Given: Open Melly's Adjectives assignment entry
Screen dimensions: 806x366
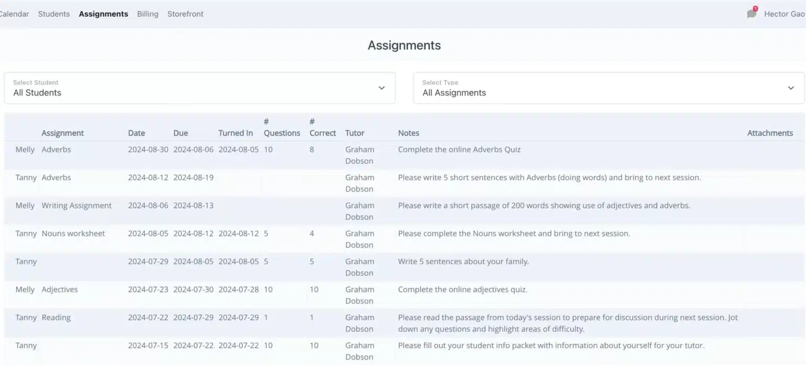Looking at the screenshot, I should pyautogui.click(x=59, y=289).
